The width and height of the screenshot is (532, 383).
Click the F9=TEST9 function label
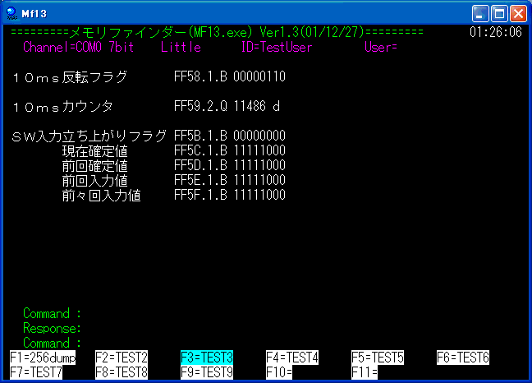coord(207,371)
